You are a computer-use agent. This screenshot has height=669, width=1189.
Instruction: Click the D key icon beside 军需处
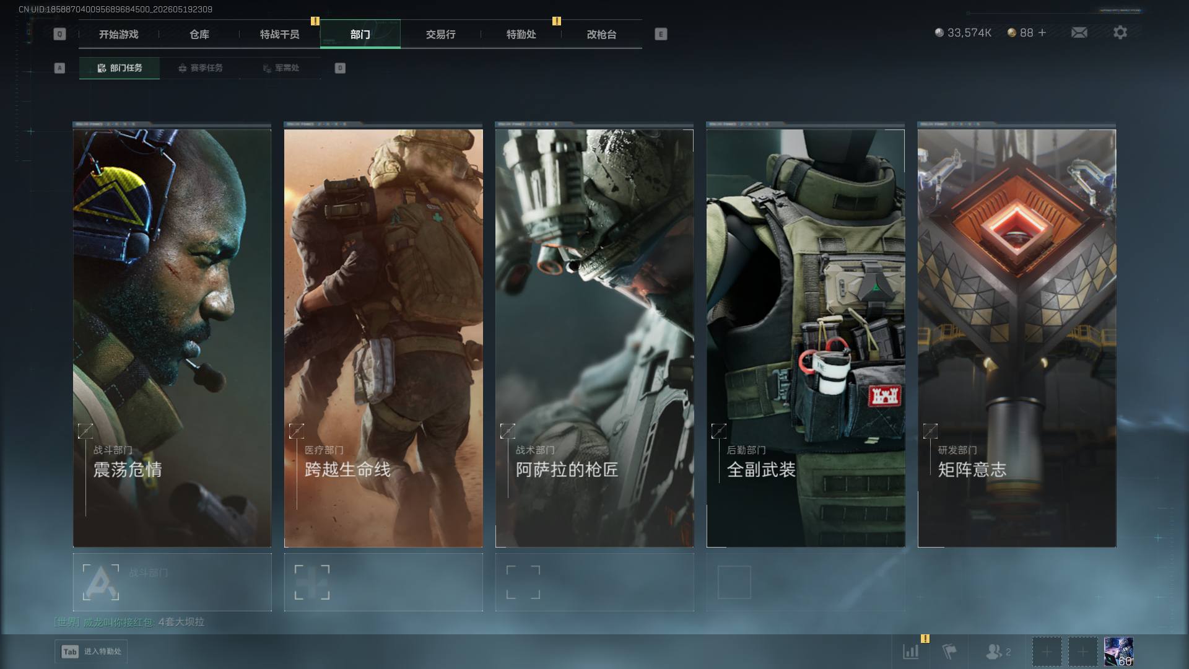click(340, 68)
